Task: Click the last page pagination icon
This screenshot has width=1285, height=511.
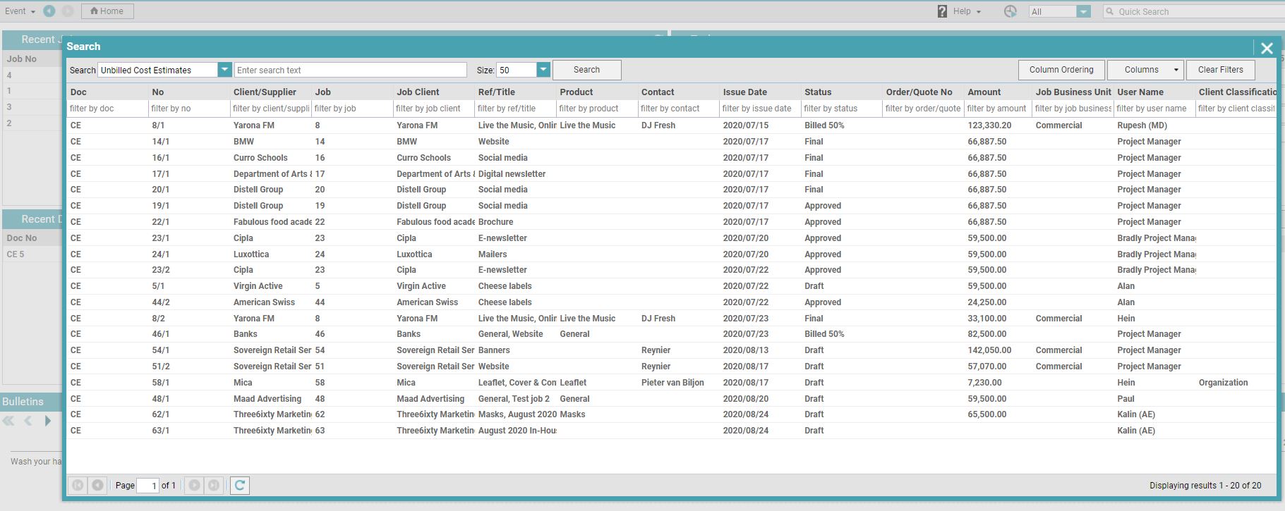Action: point(214,485)
